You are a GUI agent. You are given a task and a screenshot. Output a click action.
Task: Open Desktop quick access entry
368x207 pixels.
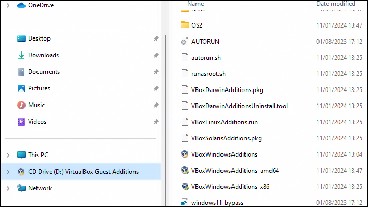coord(39,38)
